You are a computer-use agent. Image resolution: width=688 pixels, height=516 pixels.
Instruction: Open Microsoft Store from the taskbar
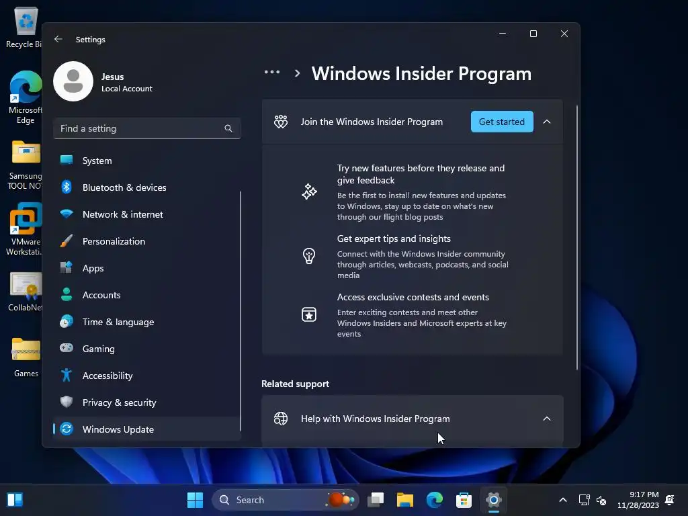[x=464, y=500]
